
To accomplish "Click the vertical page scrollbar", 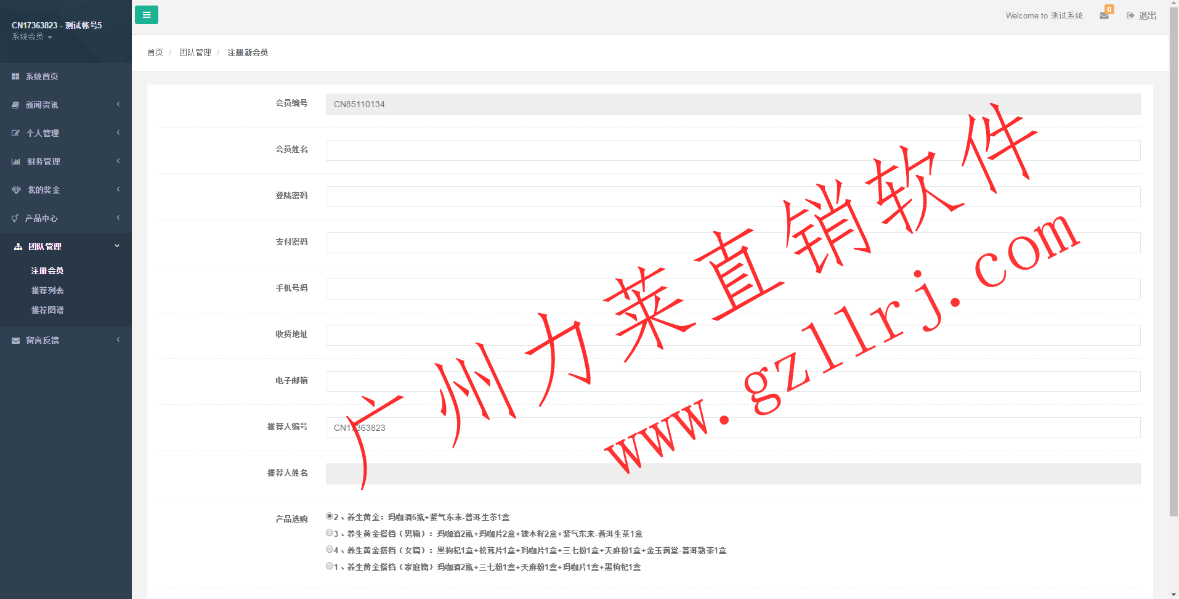I will click(x=1173, y=262).
